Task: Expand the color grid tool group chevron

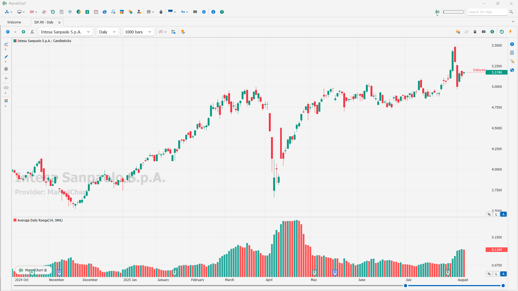Action: coord(5,106)
